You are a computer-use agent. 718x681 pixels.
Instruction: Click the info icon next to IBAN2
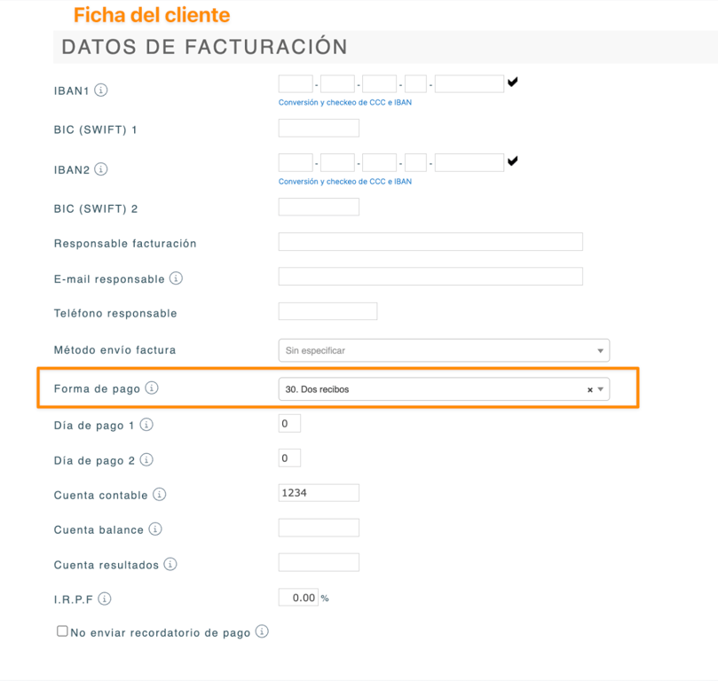pyautogui.click(x=101, y=169)
